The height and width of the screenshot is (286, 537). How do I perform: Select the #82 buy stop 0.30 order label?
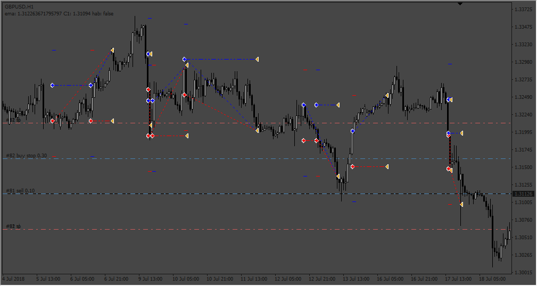[x=27, y=156]
